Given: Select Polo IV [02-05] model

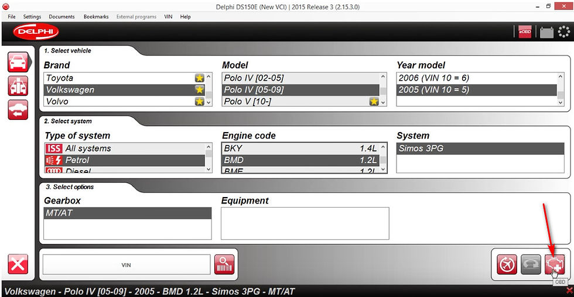Looking at the screenshot, I should [x=300, y=78].
